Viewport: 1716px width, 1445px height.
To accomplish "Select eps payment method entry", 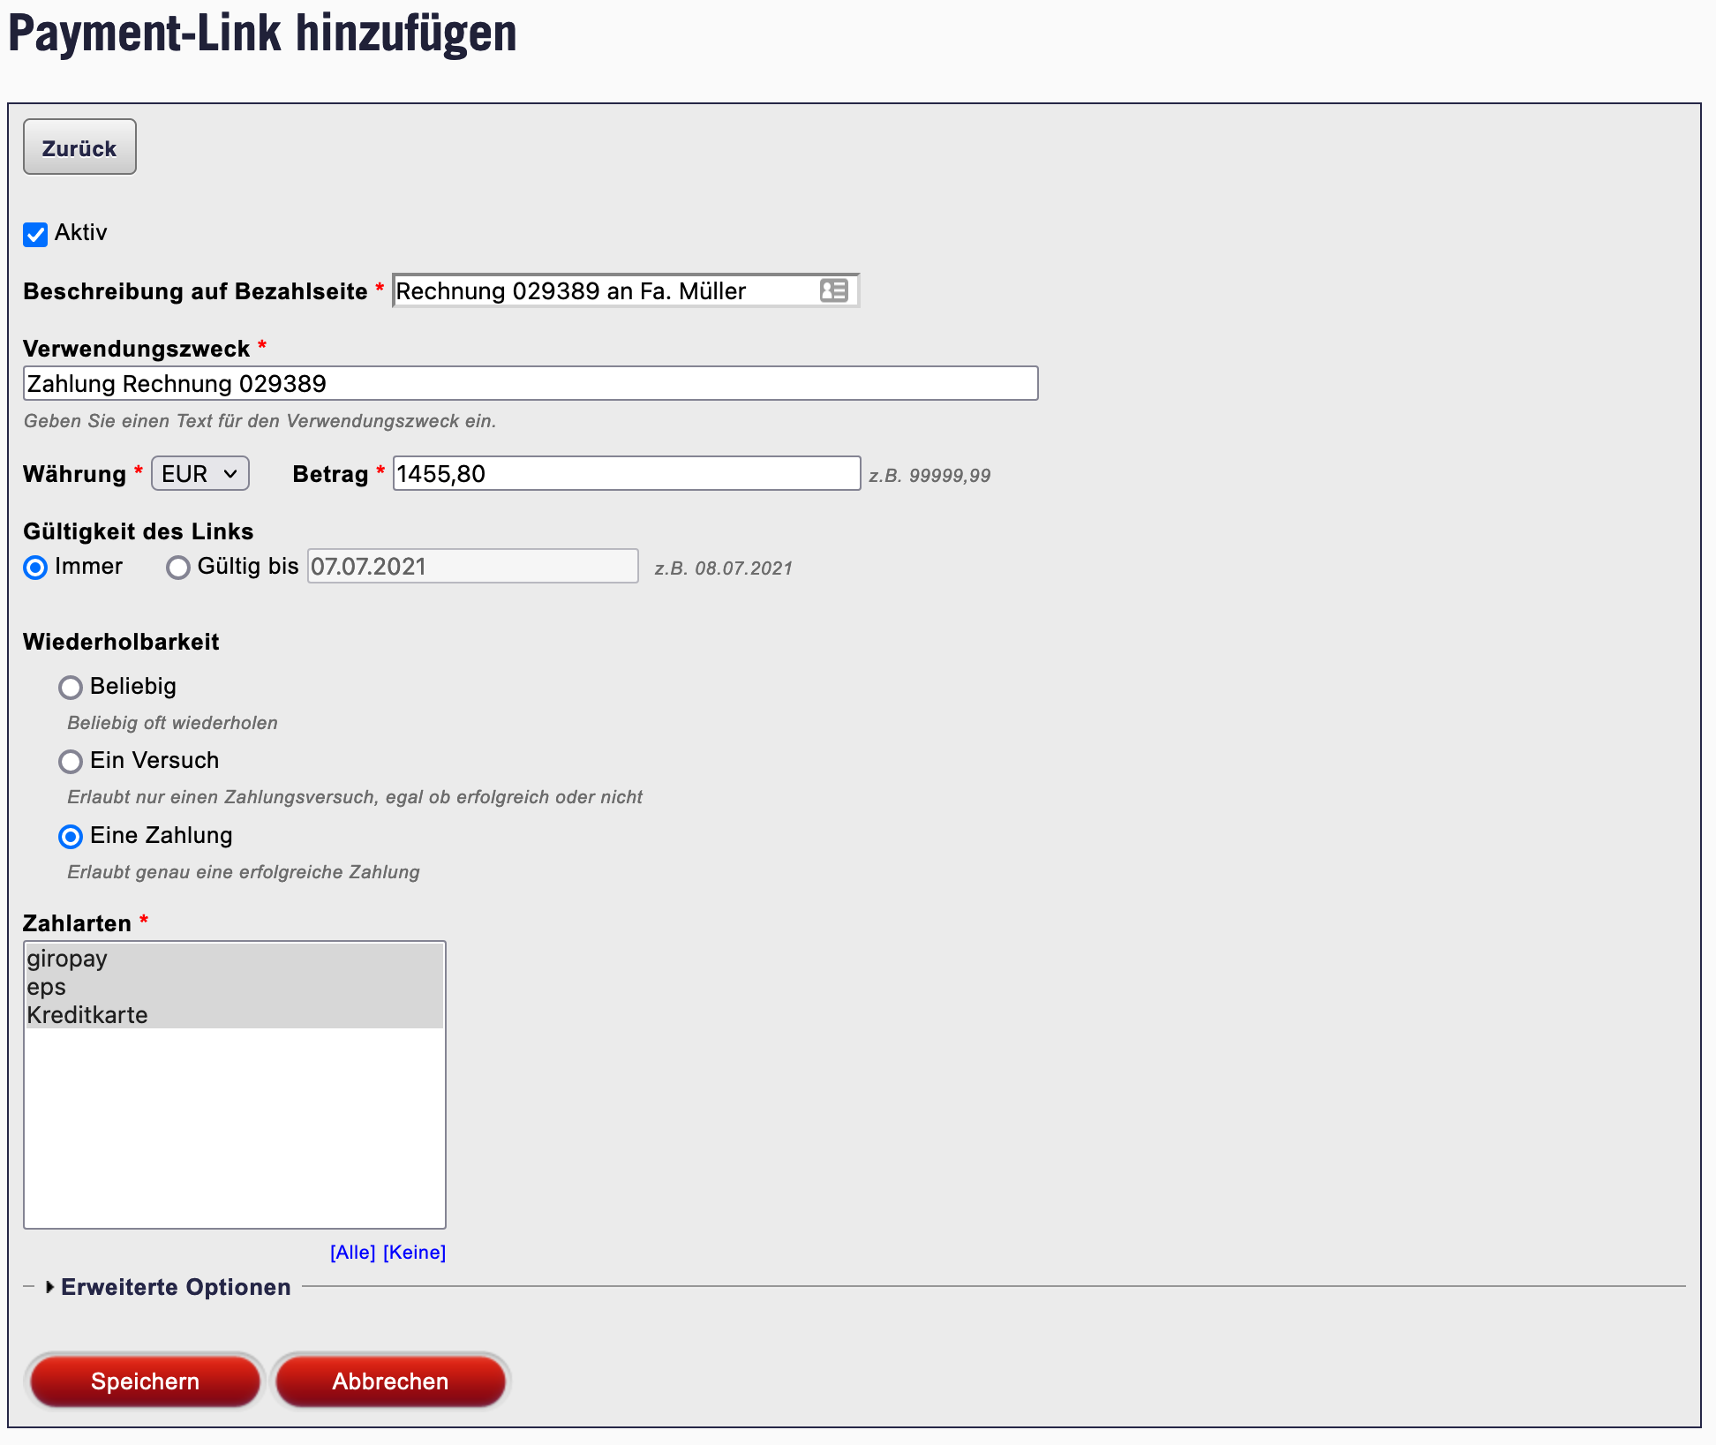I will pos(47,987).
